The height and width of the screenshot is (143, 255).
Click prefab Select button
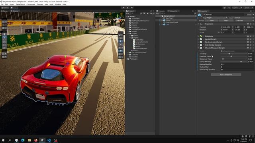point(226,21)
